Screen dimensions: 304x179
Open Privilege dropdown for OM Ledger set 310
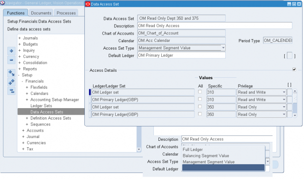coord(284,92)
